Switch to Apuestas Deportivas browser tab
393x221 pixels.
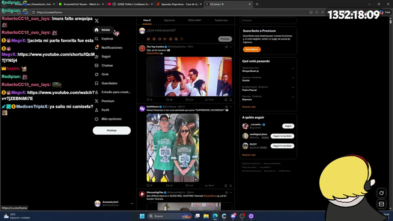point(180,4)
